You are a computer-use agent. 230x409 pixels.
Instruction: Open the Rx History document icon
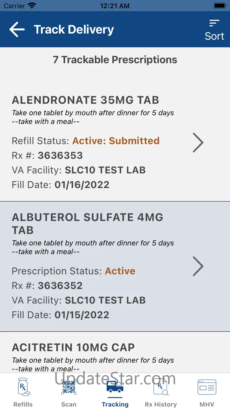point(161,387)
